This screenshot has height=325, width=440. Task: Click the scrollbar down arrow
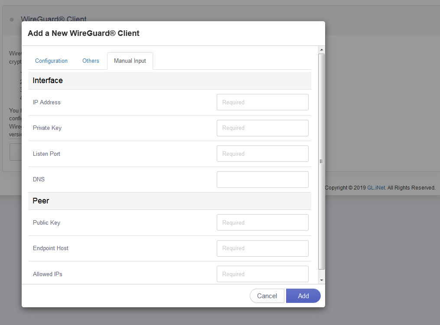(321, 280)
